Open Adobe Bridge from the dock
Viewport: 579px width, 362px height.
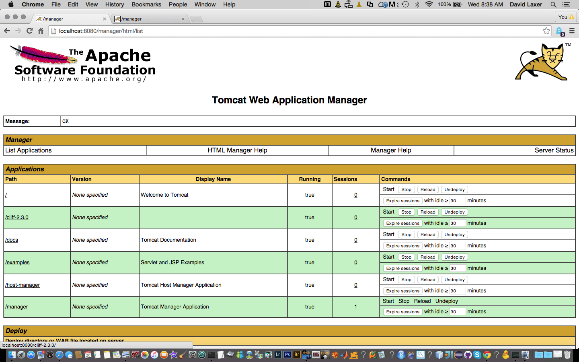click(297, 355)
